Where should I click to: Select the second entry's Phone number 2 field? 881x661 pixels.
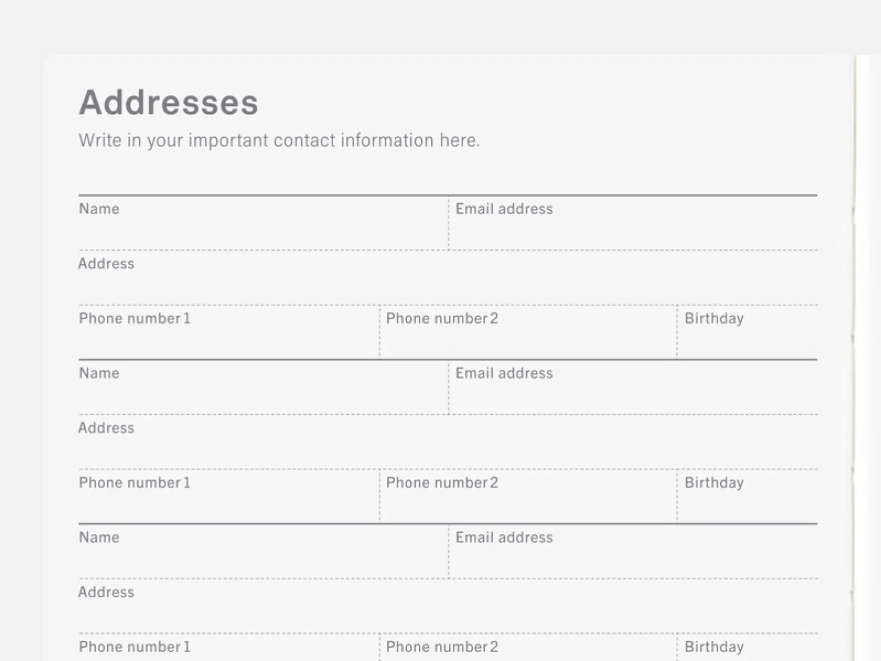click(x=529, y=496)
